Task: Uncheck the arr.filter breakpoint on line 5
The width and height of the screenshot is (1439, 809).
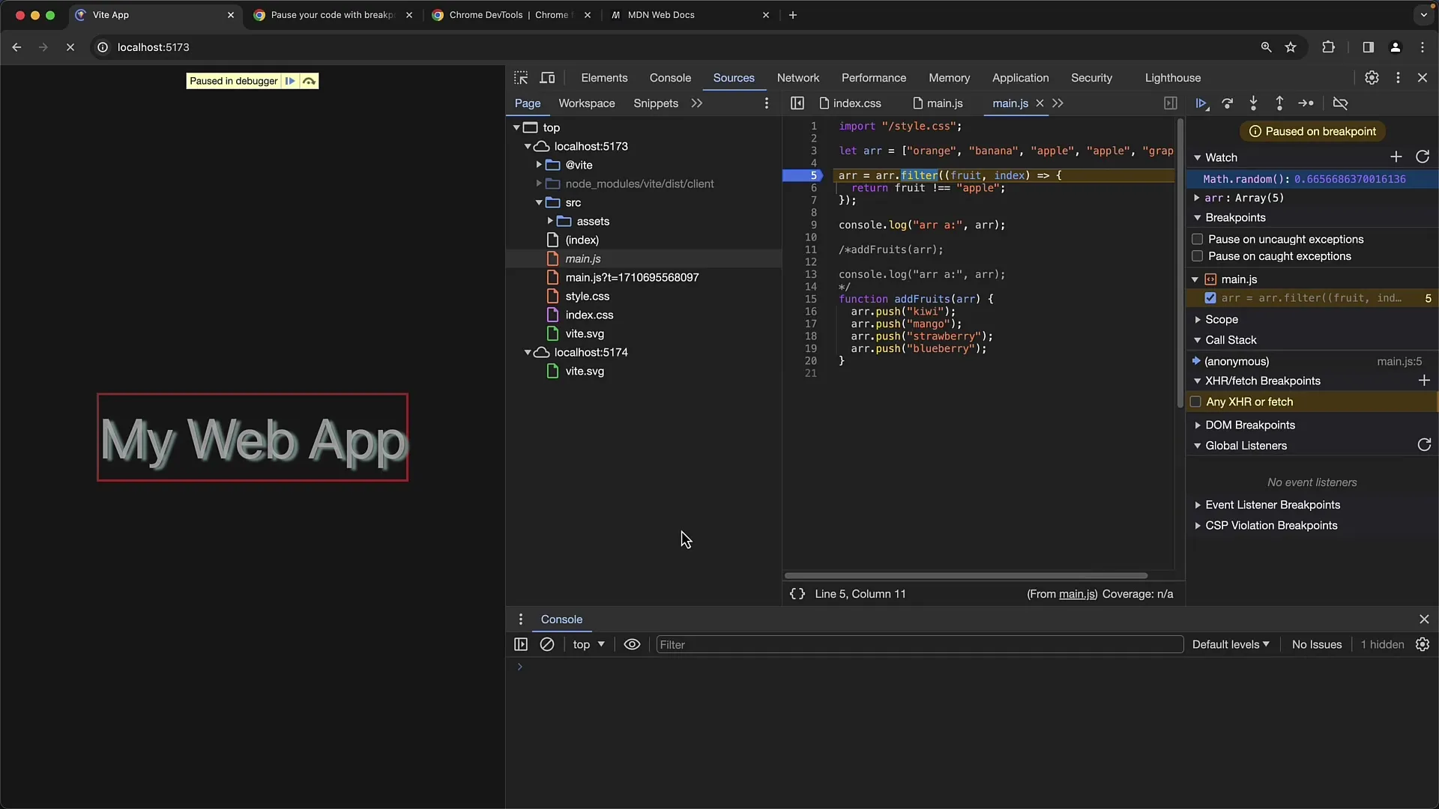Action: (1210, 298)
